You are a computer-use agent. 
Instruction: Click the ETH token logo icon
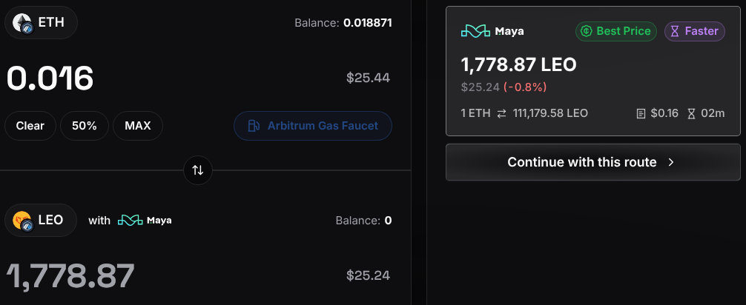(x=22, y=22)
